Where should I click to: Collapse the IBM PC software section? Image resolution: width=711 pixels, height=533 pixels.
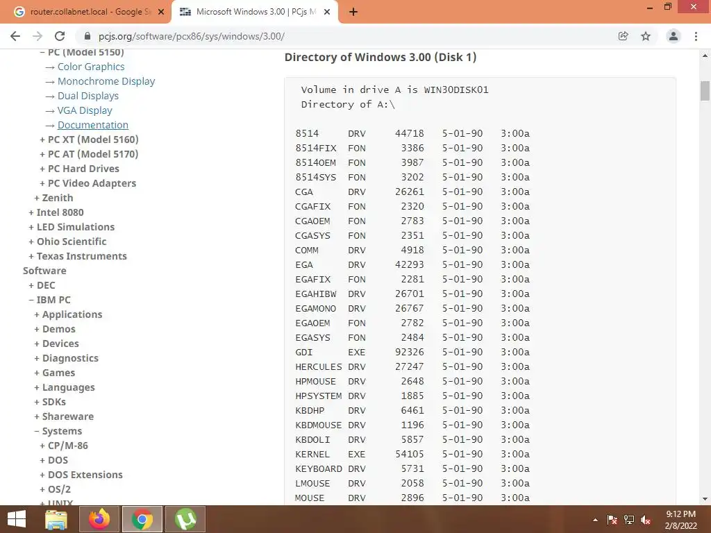pos(49,300)
